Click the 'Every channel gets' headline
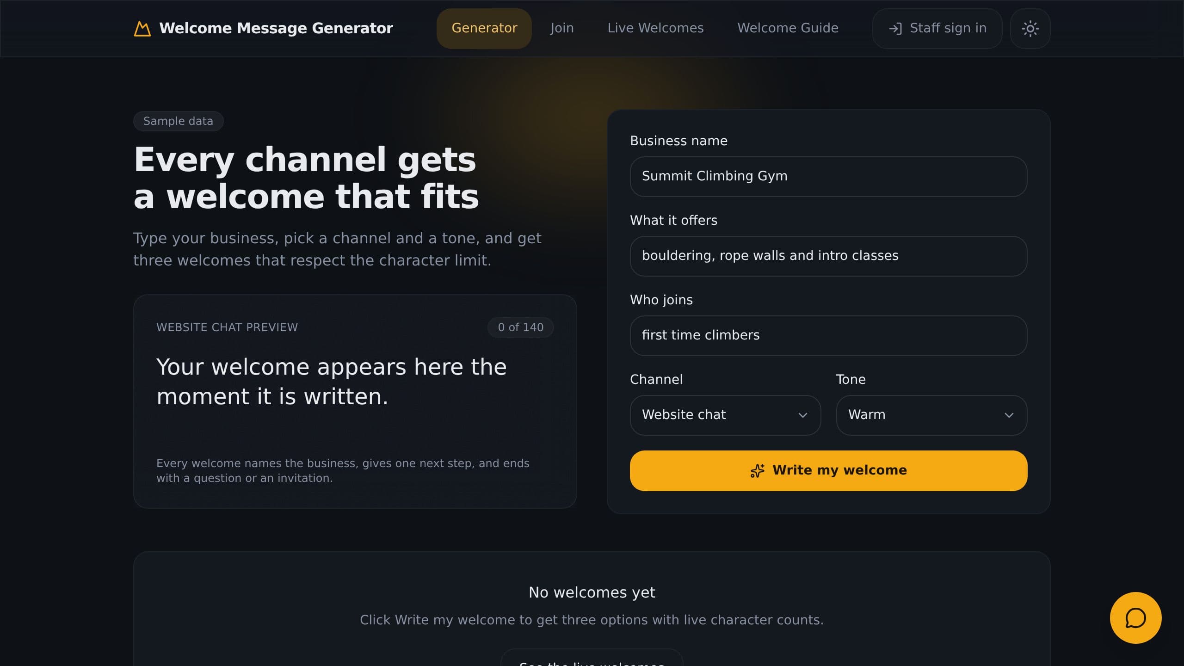 point(305,160)
